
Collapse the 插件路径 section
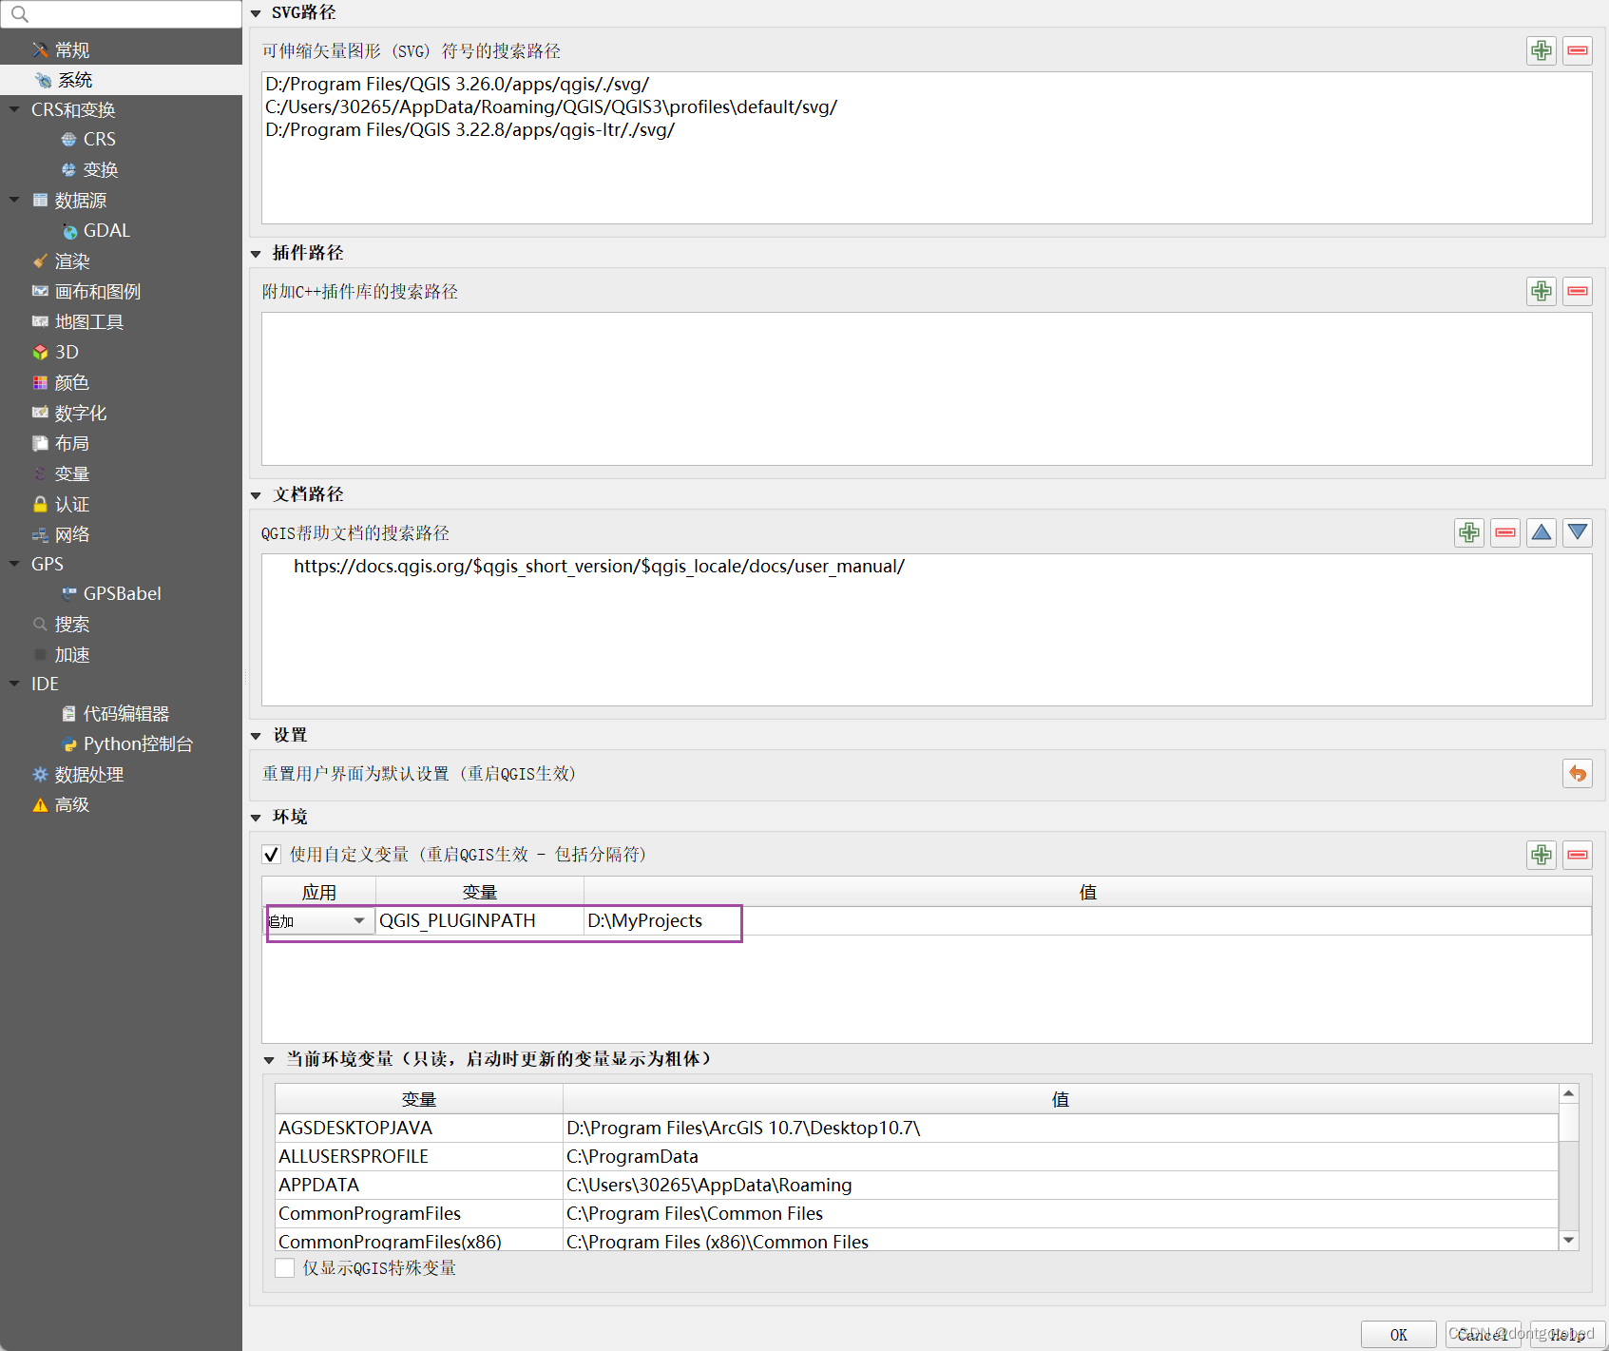pos(256,254)
